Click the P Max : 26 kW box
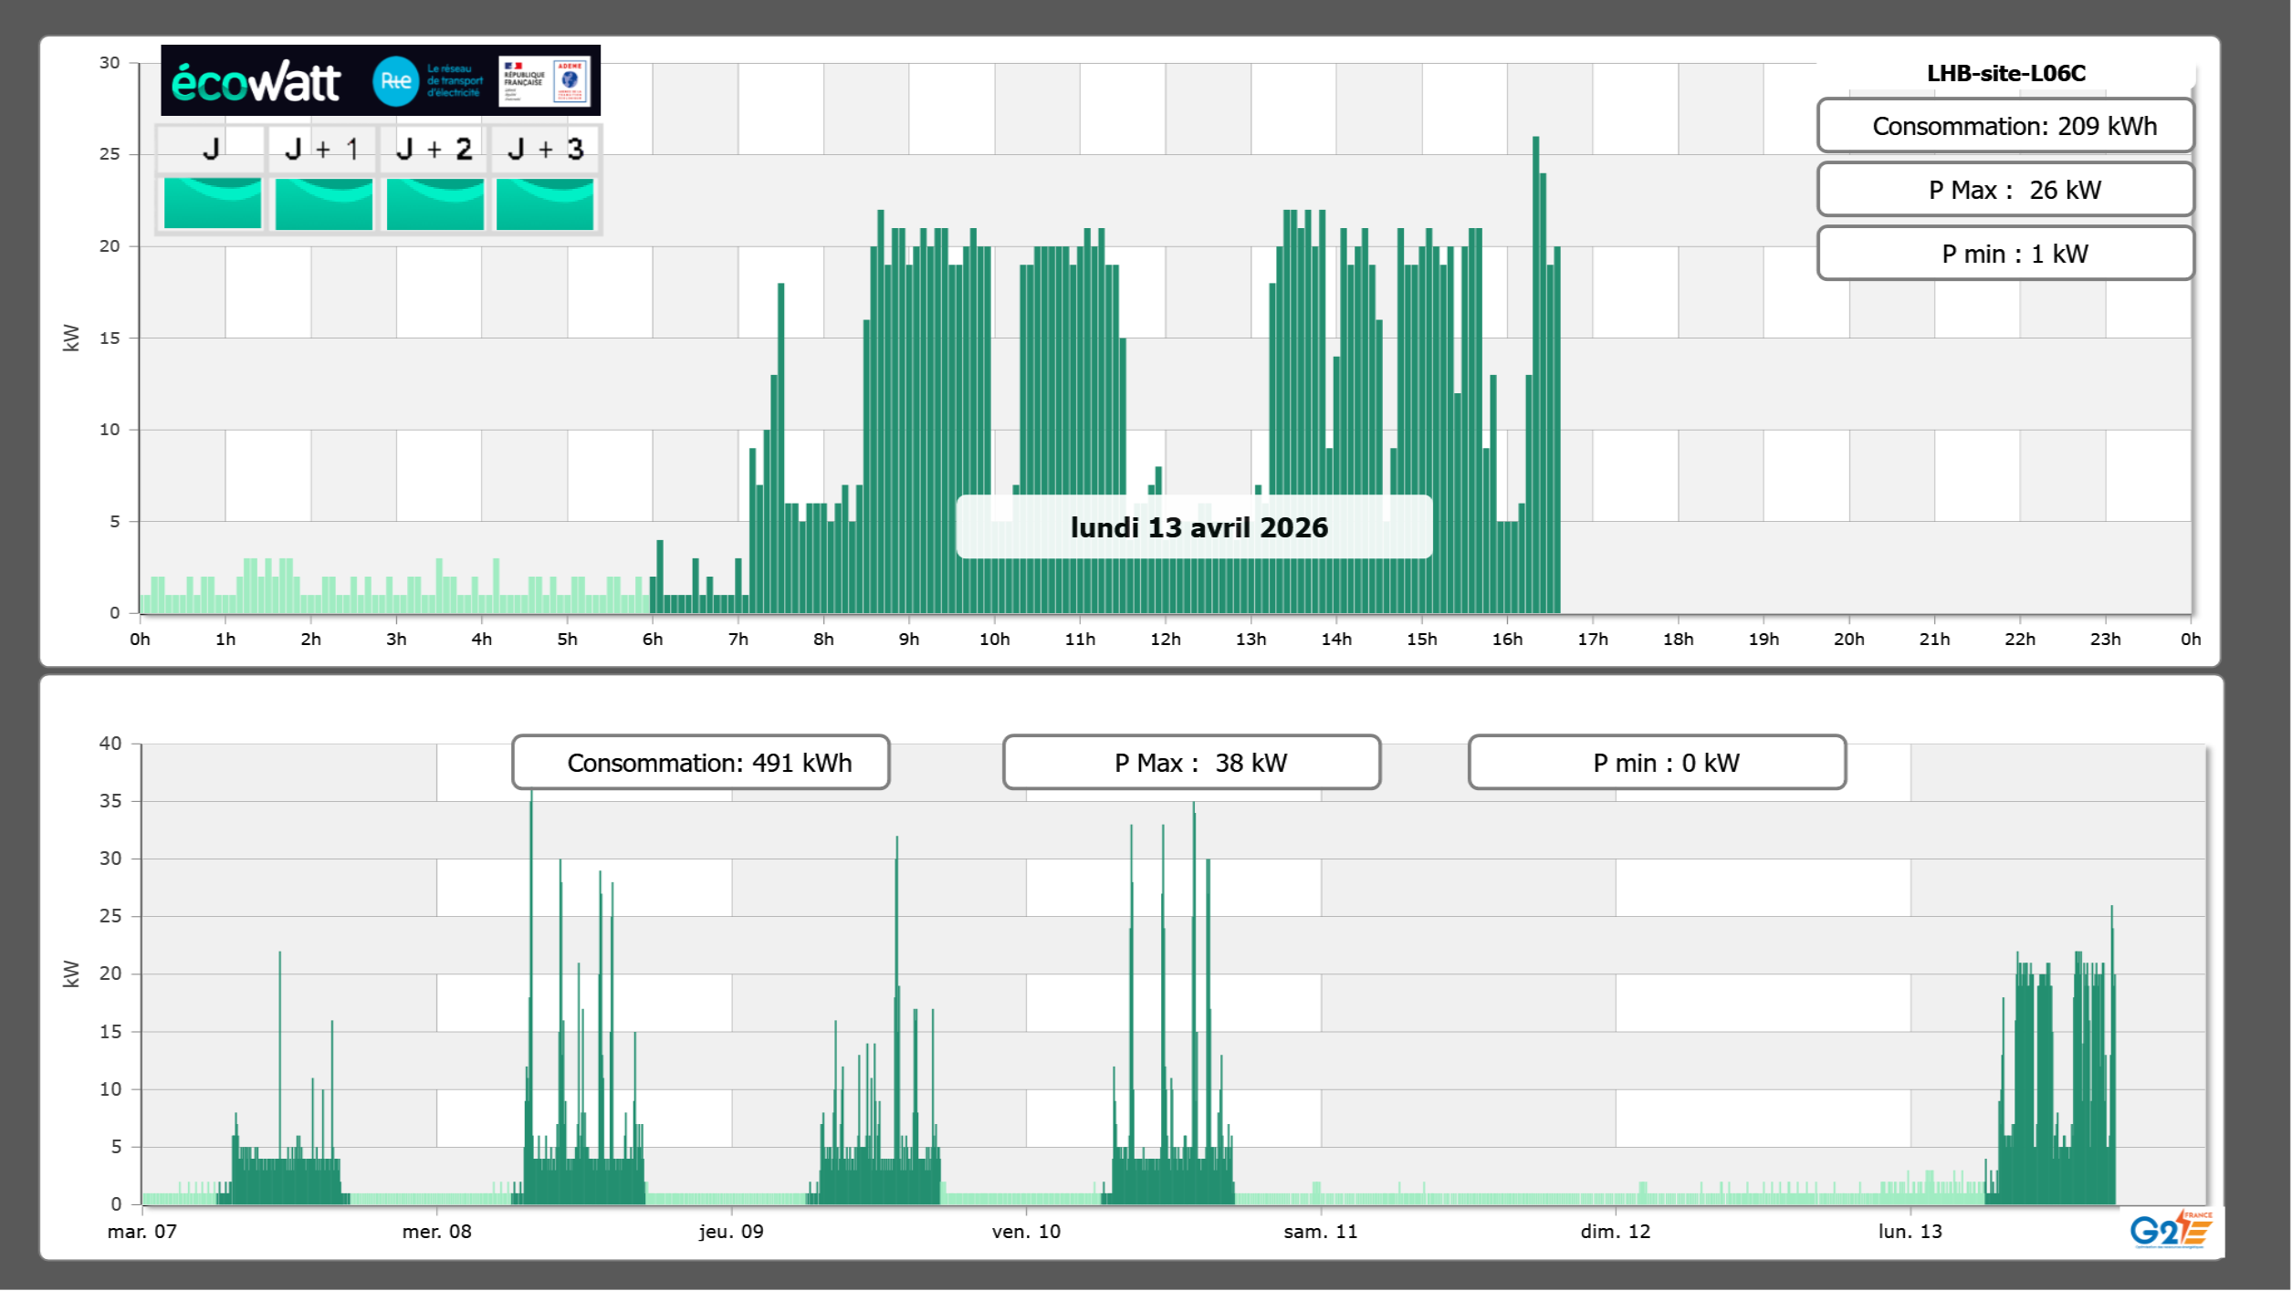Screen dimensions: 2292x1291 pos(2005,190)
